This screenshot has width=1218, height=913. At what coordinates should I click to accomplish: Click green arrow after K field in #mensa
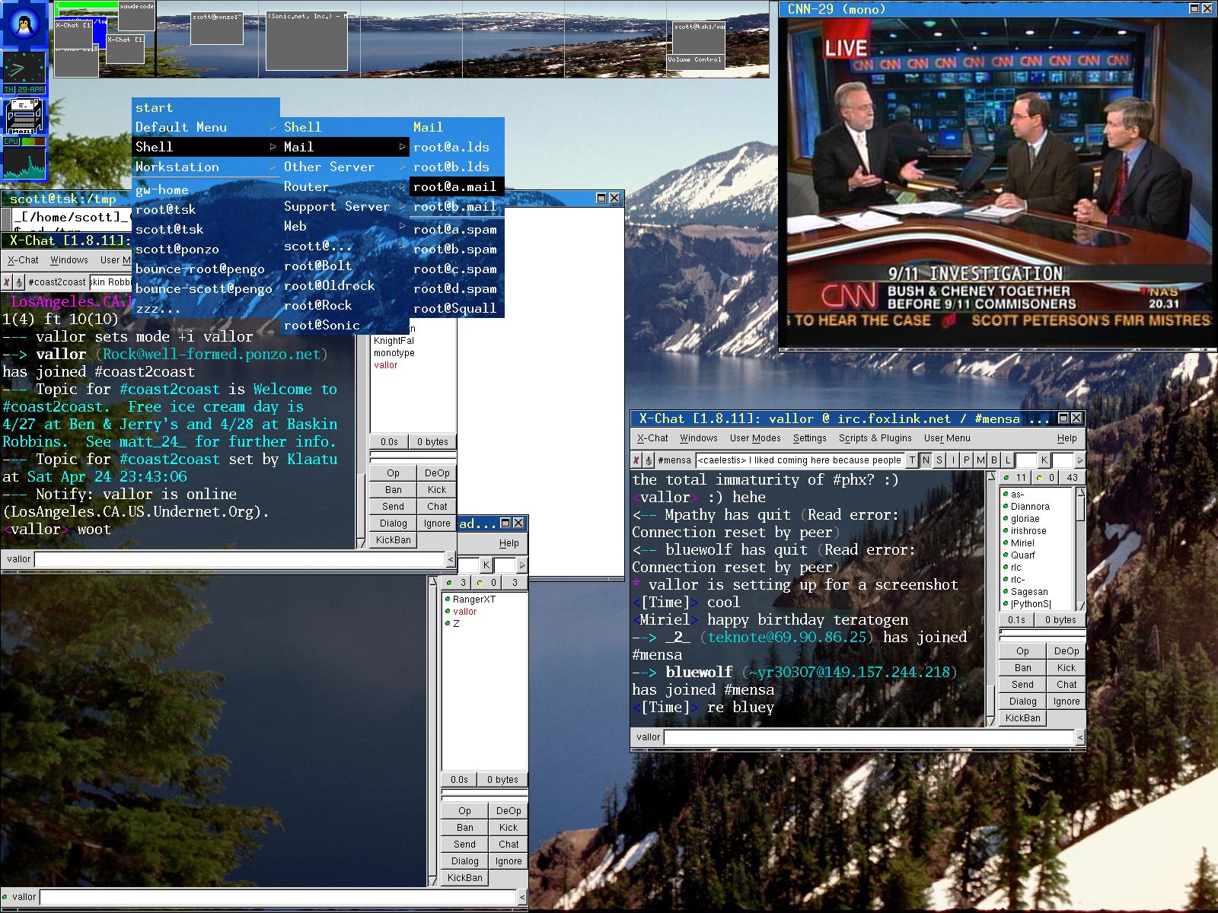coord(1079,460)
